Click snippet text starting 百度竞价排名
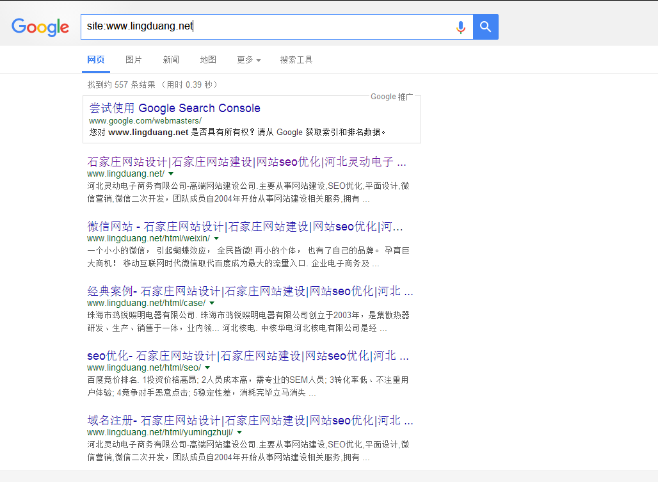The image size is (658, 482). point(248,387)
